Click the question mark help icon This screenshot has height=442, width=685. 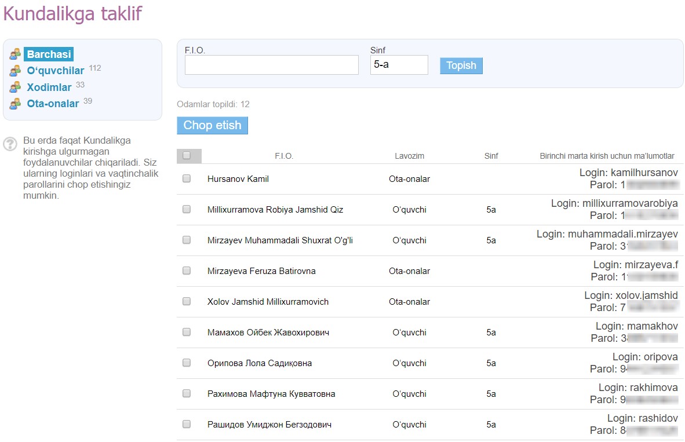click(x=10, y=144)
